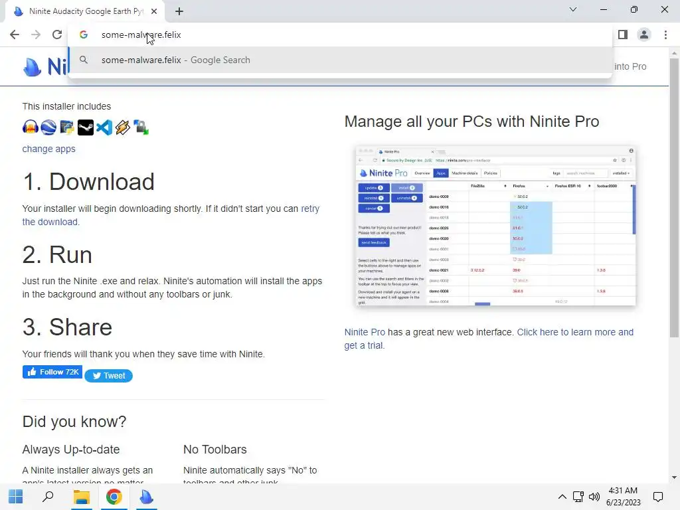The height and width of the screenshot is (510, 680).
Task: Click the scrollbar down arrow
Action: [x=674, y=477]
